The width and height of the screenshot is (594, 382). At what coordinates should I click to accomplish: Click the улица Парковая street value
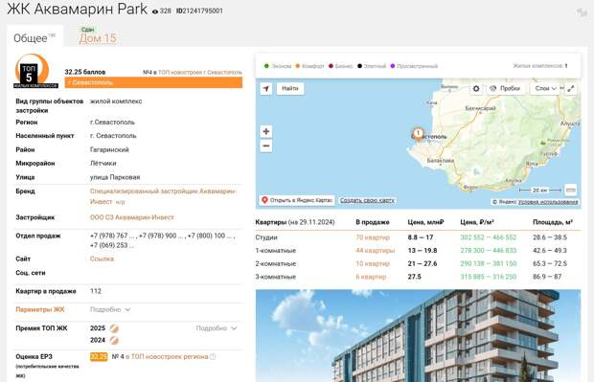click(115, 177)
